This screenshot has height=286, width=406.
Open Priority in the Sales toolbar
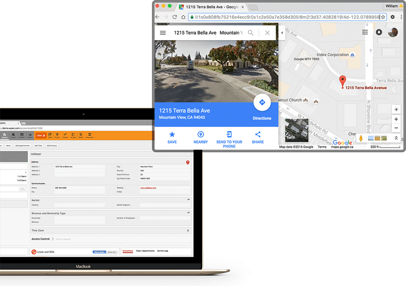(57, 135)
